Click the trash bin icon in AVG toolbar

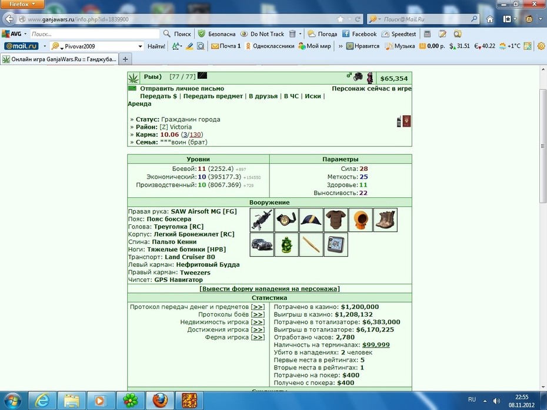tap(292, 34)
